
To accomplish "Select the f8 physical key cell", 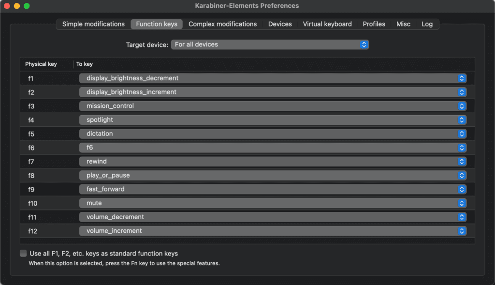I will 31,176.
